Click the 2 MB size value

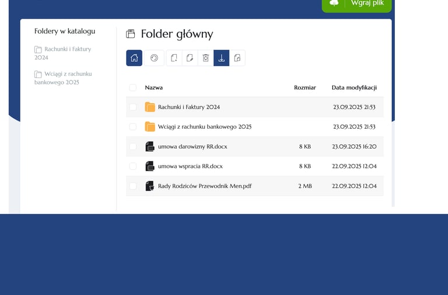305,186
